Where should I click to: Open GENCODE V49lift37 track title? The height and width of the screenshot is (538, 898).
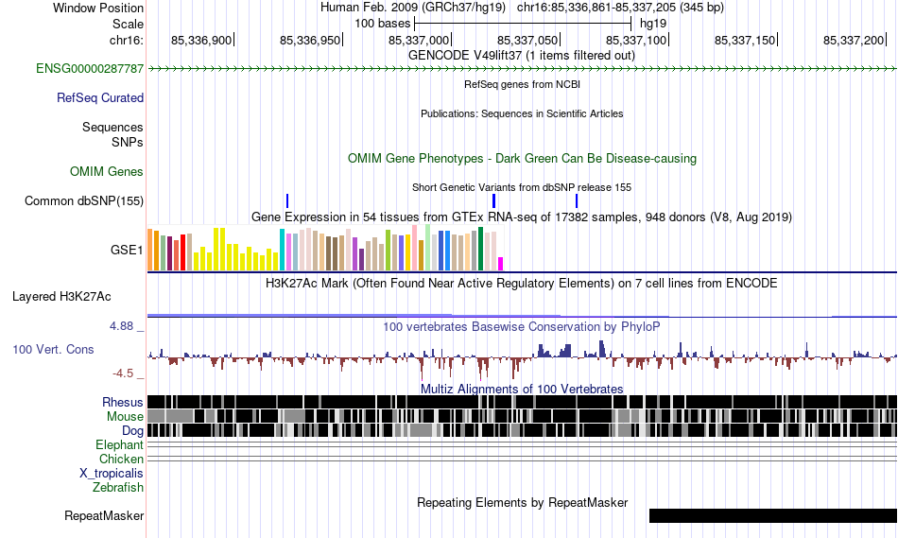click(x=522, y=56)
